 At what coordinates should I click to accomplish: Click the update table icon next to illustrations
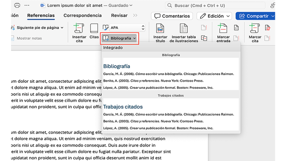tap(204, 27)
